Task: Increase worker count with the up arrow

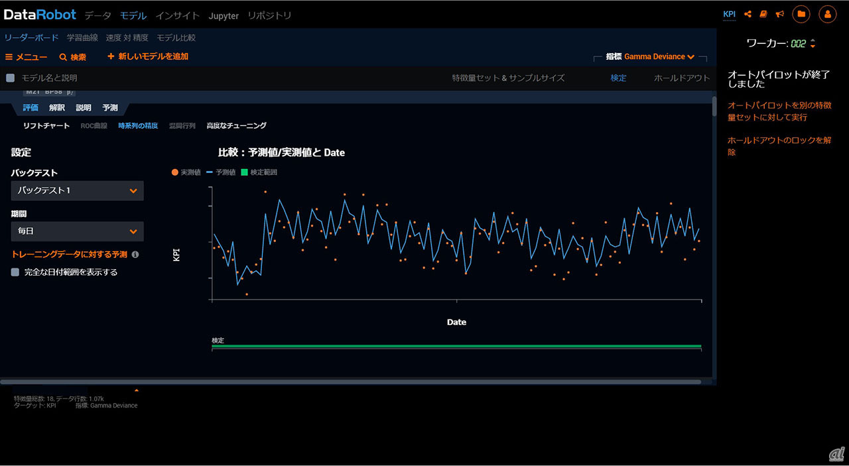Action: pos(813,40)
